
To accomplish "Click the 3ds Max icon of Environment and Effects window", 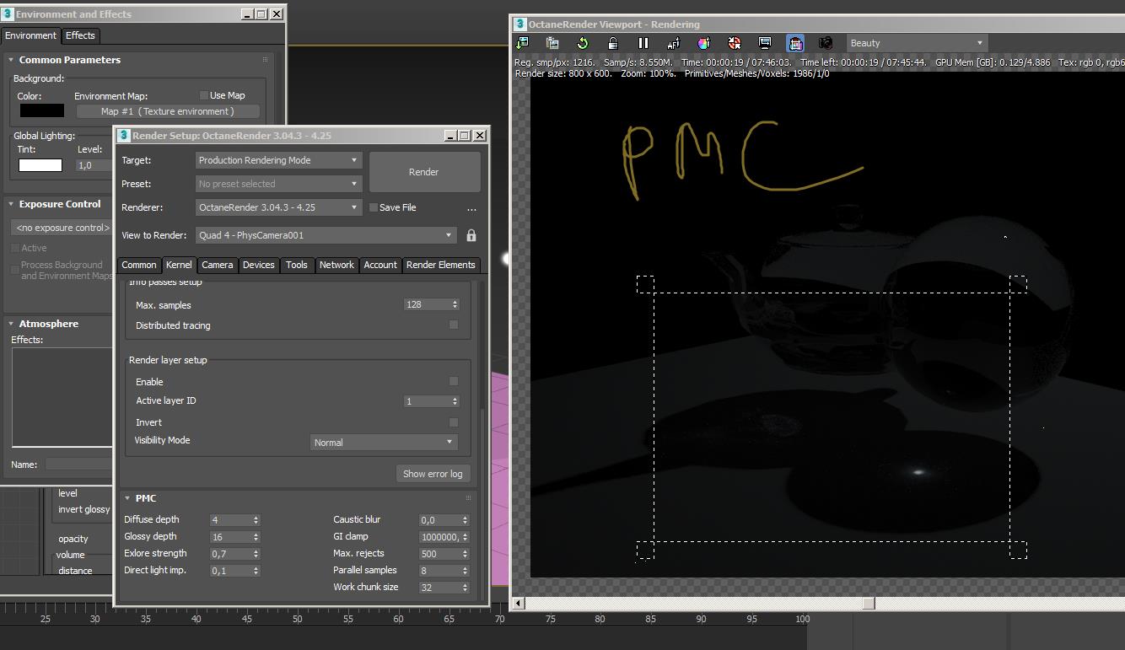I will (8, 13).
